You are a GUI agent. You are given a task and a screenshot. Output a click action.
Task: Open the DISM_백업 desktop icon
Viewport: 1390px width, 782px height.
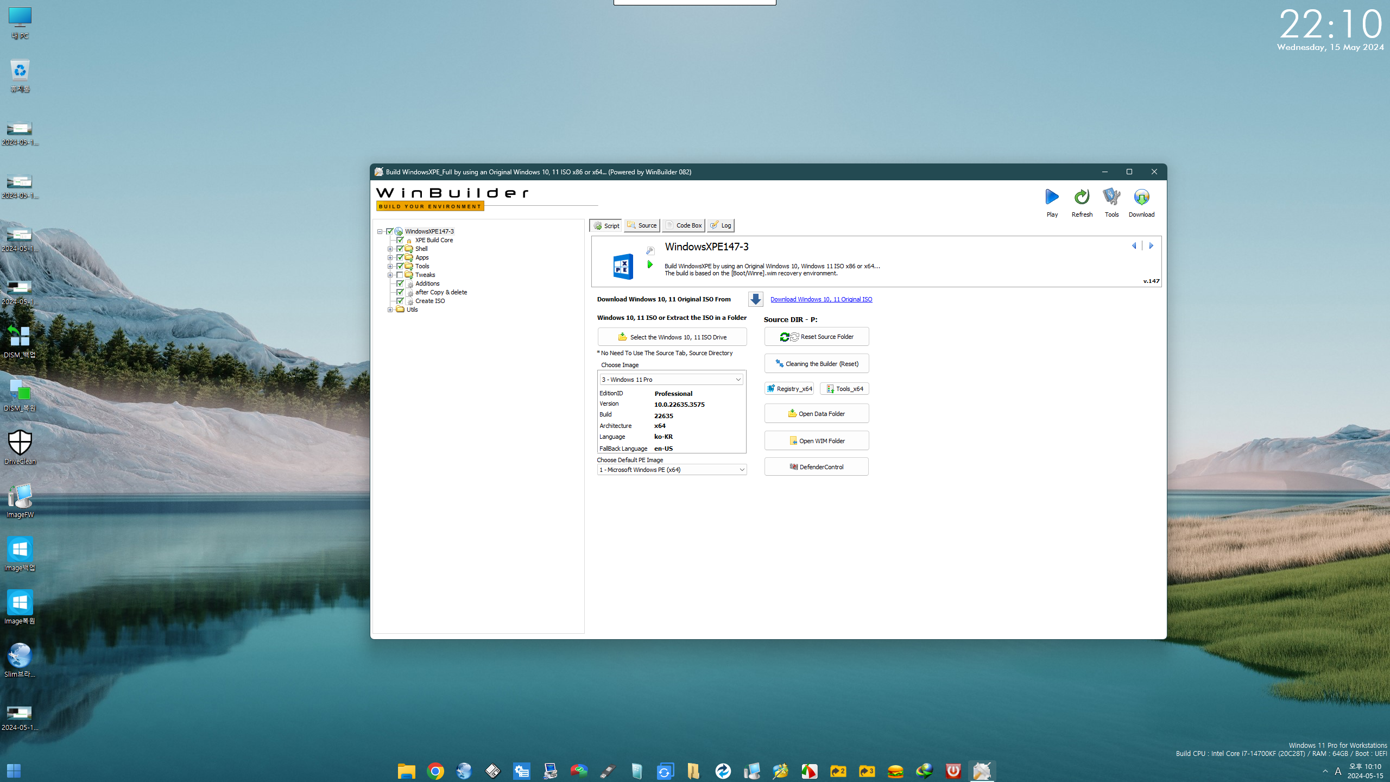[x=20, y=342]
